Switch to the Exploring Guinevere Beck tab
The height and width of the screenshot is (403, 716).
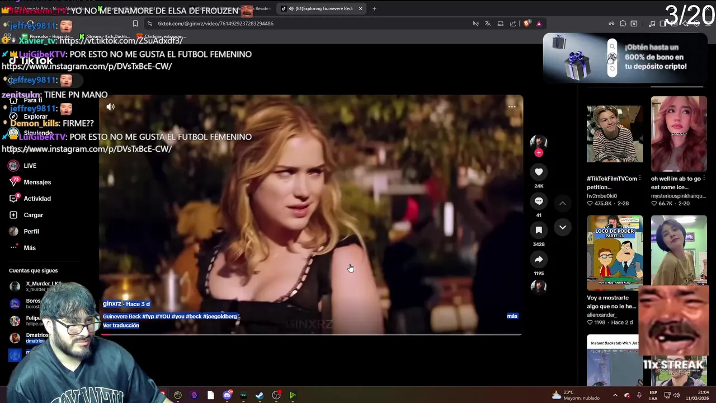point(322,8)
